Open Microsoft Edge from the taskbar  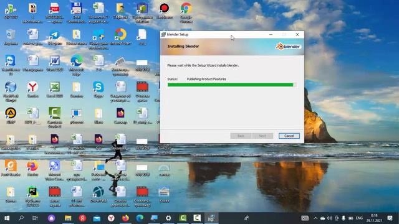(140, 218)
